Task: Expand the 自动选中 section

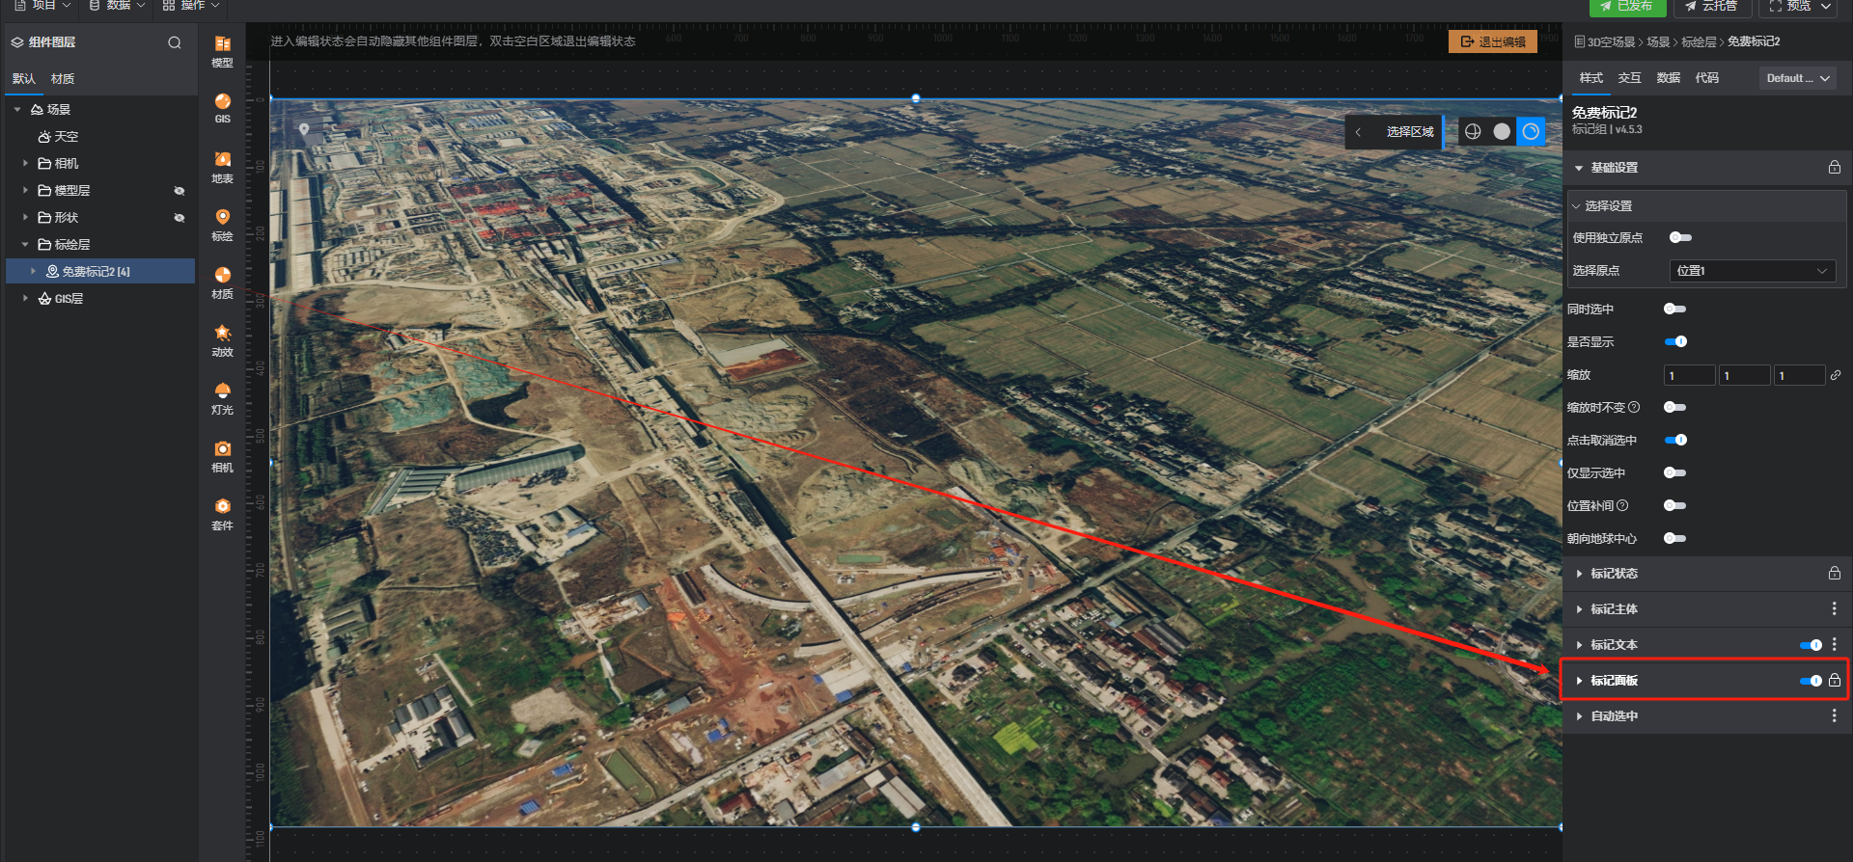Action: point(1579,716)
